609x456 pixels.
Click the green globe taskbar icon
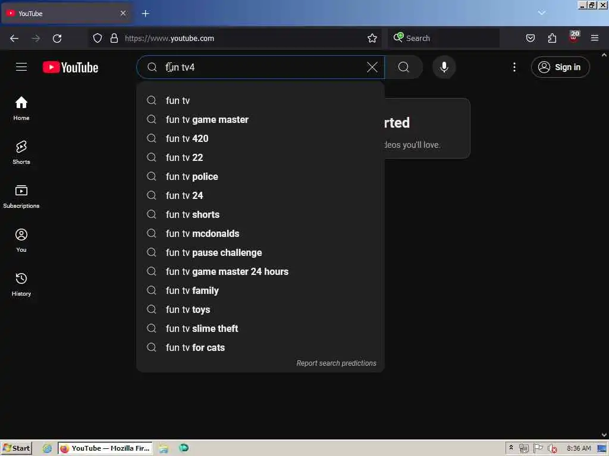(x=184, y=448)
